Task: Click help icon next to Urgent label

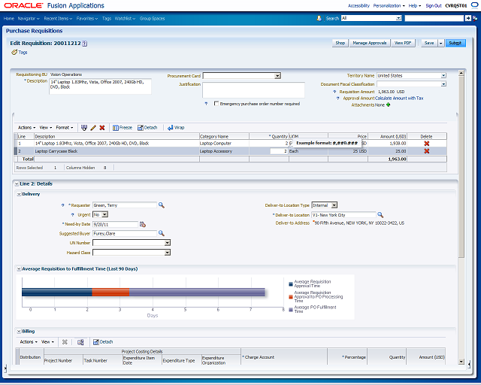Action: coord(72,215)
